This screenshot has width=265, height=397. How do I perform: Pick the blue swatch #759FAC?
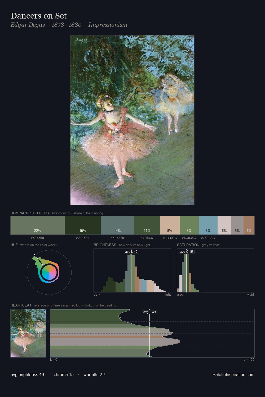208,225
